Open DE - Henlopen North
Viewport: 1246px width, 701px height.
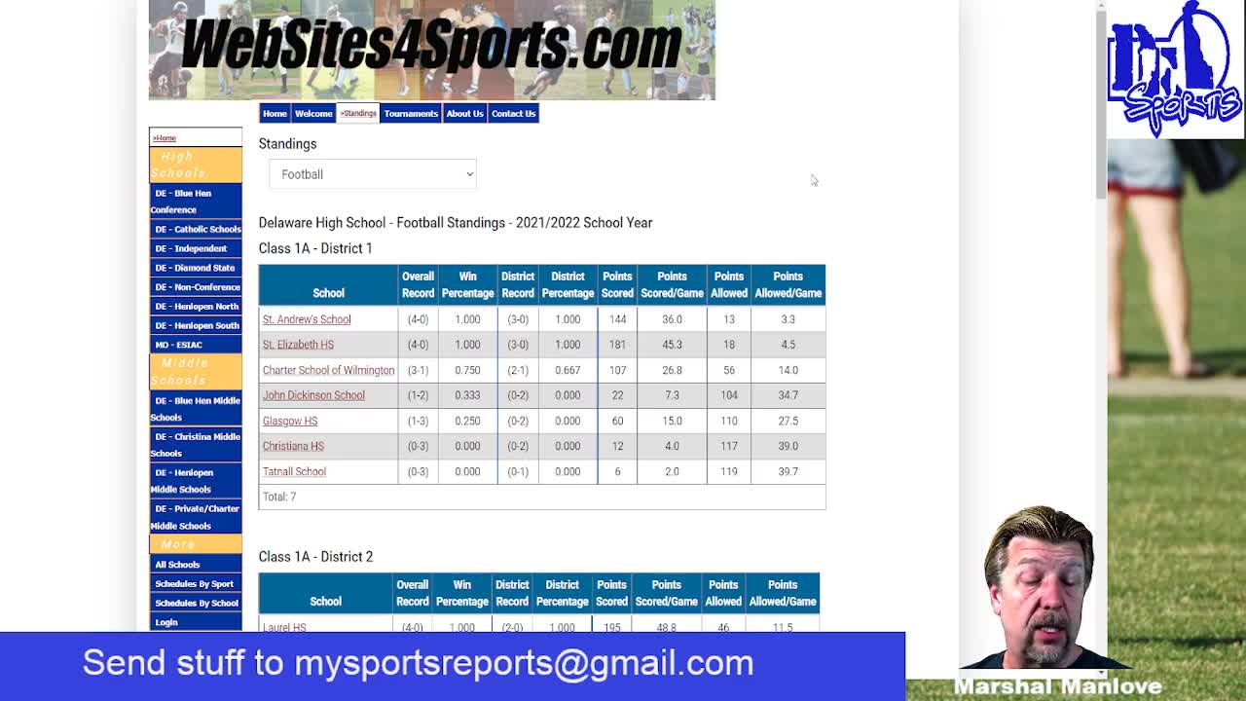point(196,307)
